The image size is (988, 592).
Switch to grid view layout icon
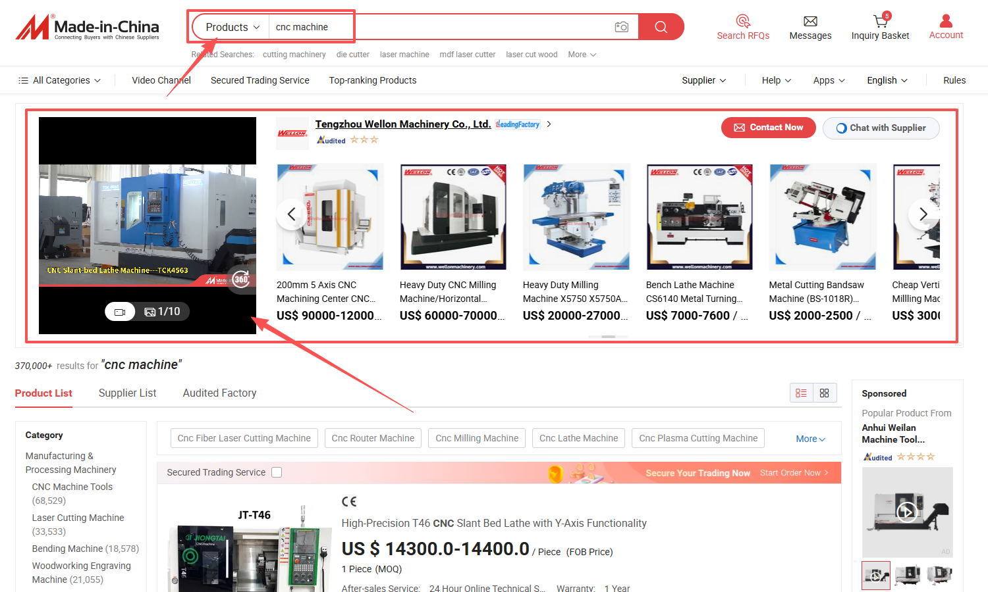[x=825, y=393]
